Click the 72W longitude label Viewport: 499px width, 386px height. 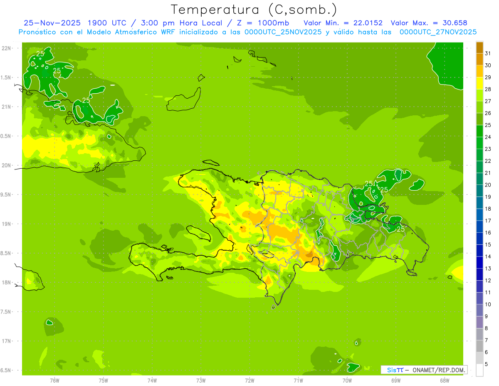coord(250,381)
